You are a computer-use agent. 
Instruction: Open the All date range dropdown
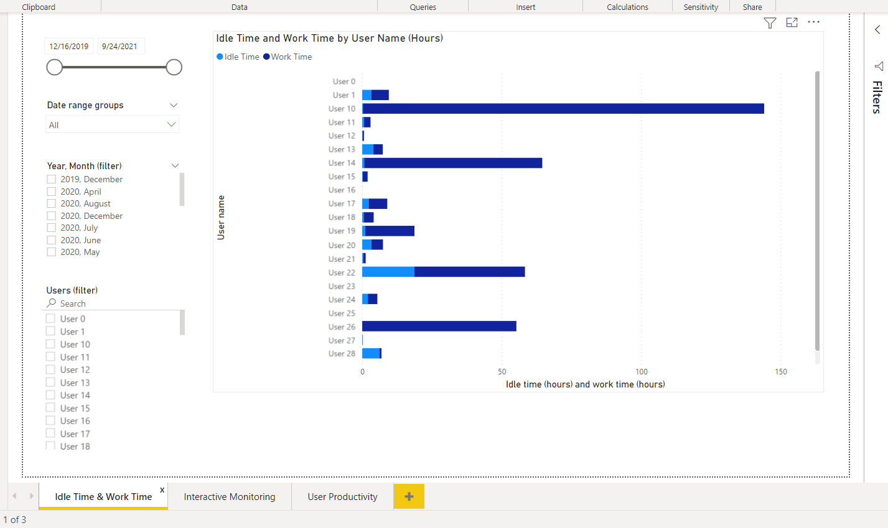click(x=113, y=125)
